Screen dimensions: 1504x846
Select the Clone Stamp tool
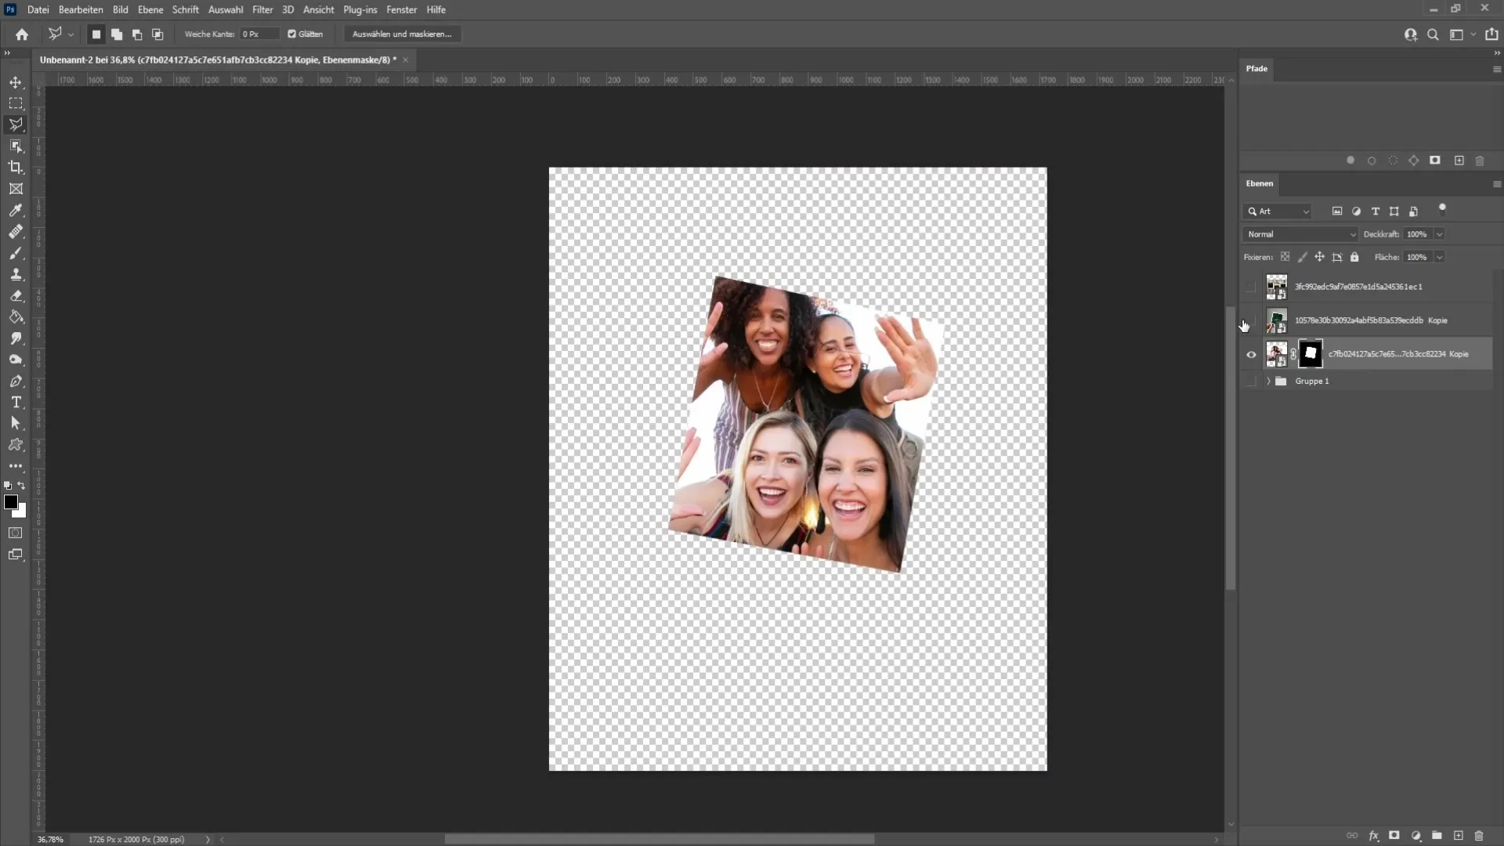pyautogui.click(x=16, y=274)
